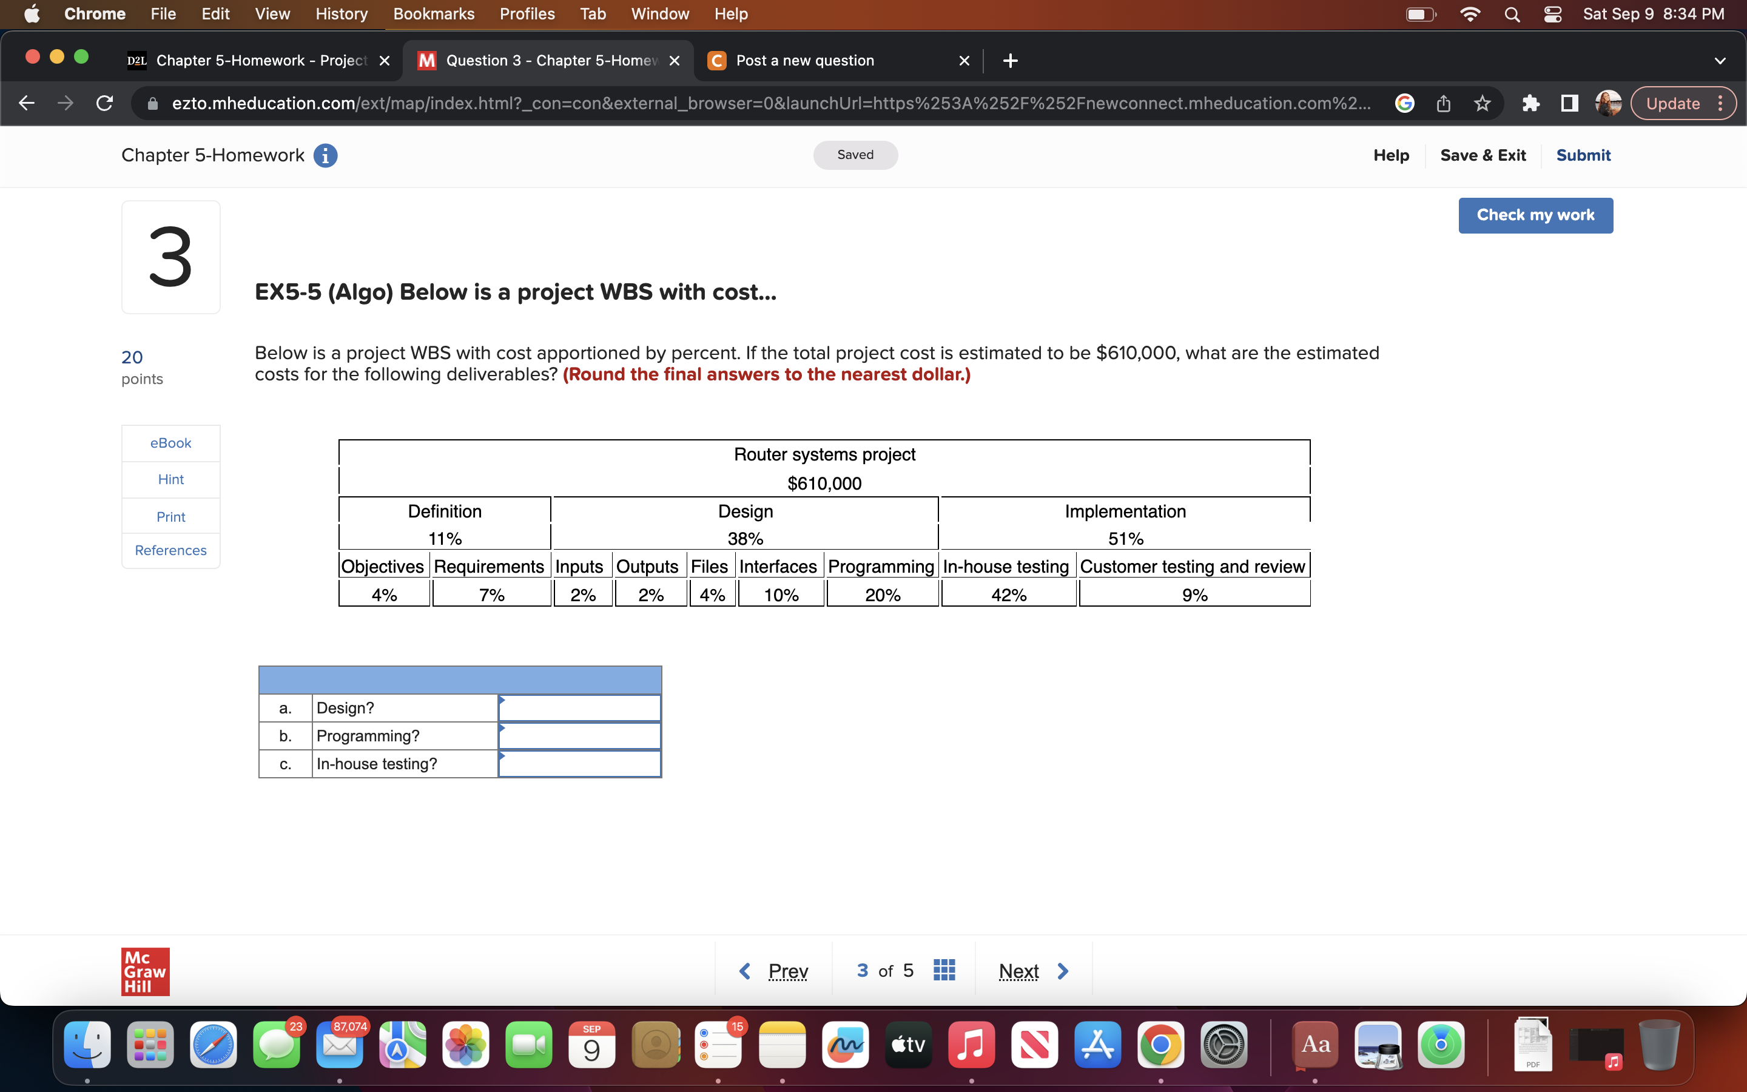
Task: Toggle the Chrome side panel icon
Action: pos(1569,103)
